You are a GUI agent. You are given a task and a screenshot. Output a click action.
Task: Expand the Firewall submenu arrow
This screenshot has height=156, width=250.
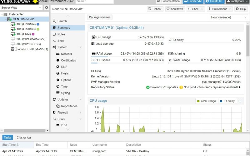click(x=81, y=113)
